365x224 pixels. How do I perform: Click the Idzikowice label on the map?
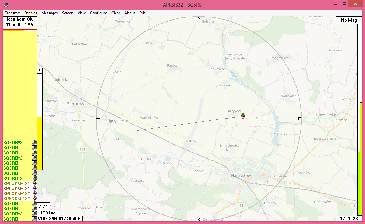tap(217, 69)
